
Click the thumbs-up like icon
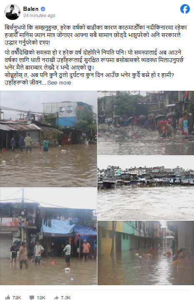pyautogui.click(x=7, y=298)
